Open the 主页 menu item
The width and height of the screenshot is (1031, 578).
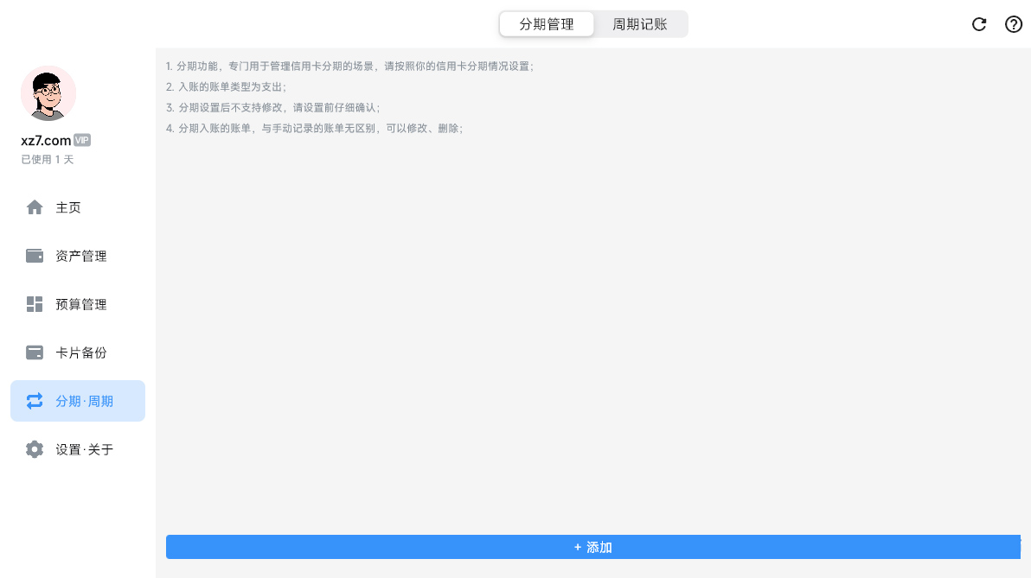(78, 207)
